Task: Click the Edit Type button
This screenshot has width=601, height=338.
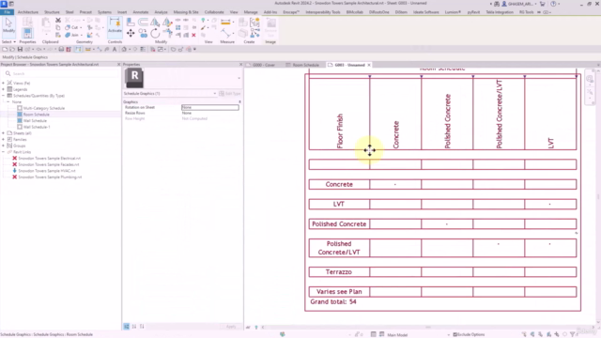Action: coord(230,94)
